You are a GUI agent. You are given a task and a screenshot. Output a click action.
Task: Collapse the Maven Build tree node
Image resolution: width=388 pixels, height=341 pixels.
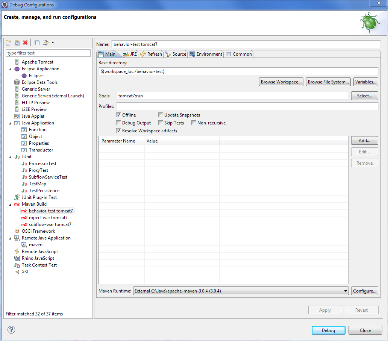pyautogui.click(x=10, y=205)
